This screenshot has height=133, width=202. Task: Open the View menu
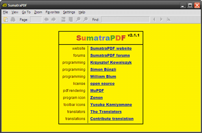pos(15,12)
